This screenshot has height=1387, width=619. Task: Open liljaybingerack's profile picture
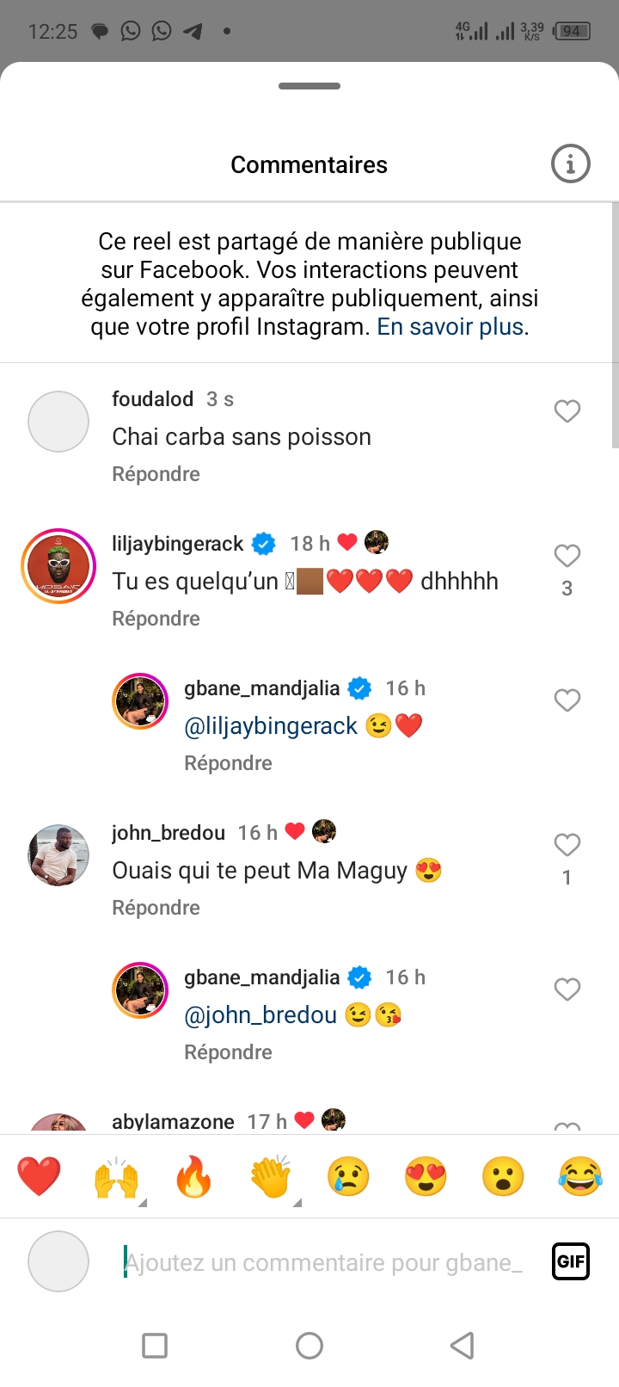[x=58, y=566]
